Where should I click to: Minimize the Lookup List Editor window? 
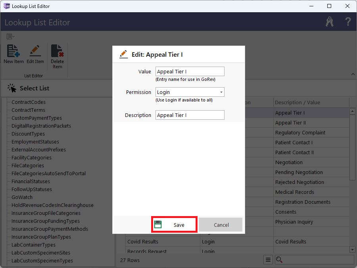[x=311, y=6]
